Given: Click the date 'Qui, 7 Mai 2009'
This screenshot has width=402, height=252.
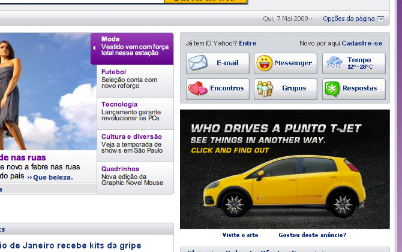Looking at the screenshot, I should [x=286, y=19].
